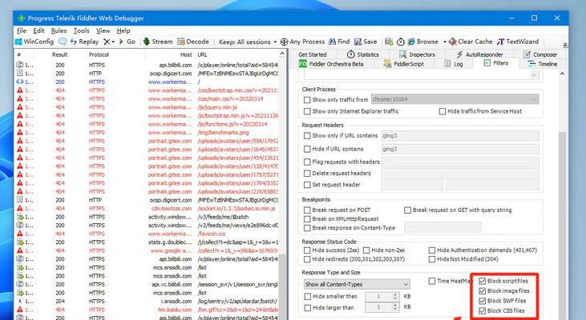Click the Hide if URL contains text field
The width and height of the screenshot is (586, 320).
(460, 149)
